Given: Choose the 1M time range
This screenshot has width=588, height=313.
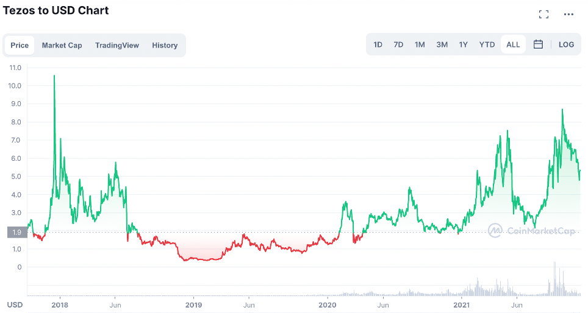Looking at the screenshot, I should [420, 44].
